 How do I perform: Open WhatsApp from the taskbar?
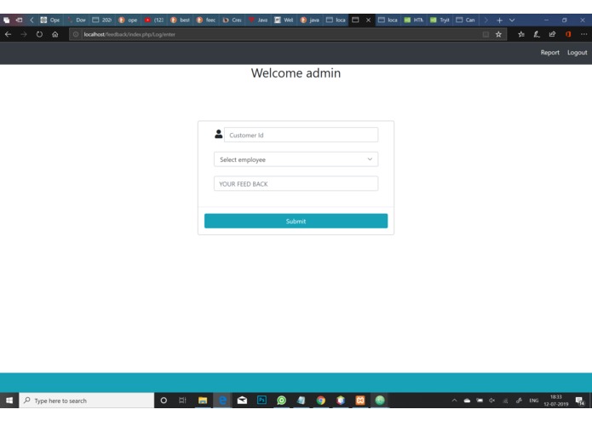coord(281,401)
